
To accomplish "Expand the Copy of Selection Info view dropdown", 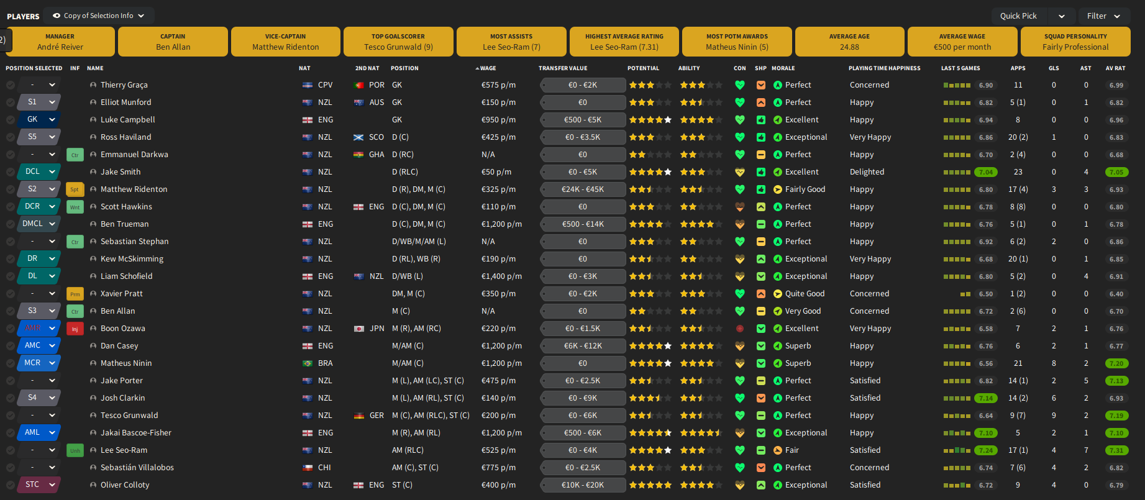I will pos(99,16).
